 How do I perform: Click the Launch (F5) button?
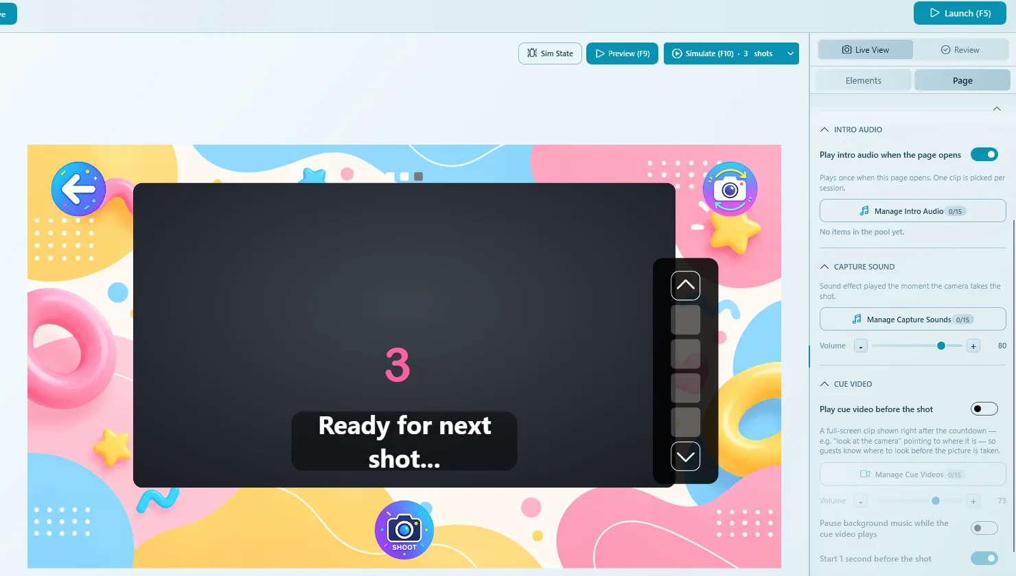pyautogui.click(x=960, y=13)
